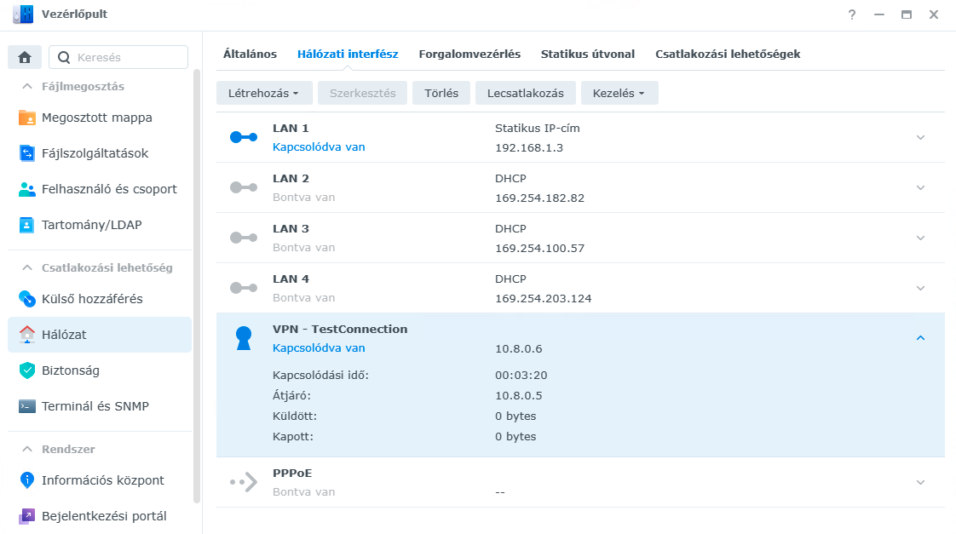
Task: Switch to the Statikus útvonal tab
Action: point(588,54)
